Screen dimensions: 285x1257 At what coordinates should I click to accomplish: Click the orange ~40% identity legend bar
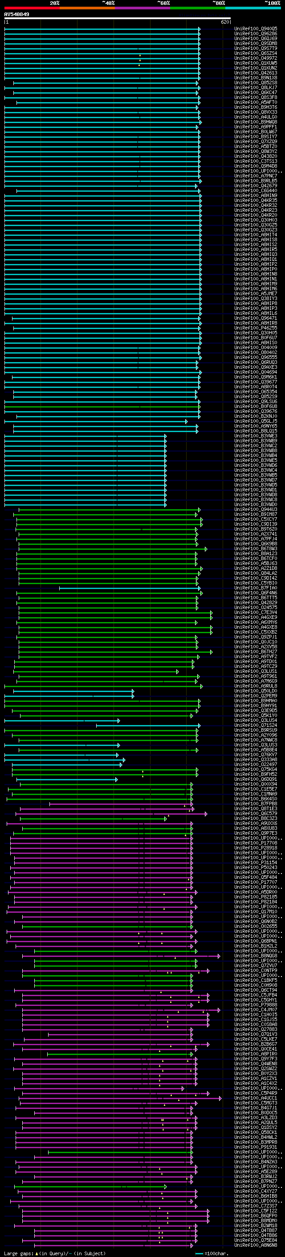click(x=87, y=8)
